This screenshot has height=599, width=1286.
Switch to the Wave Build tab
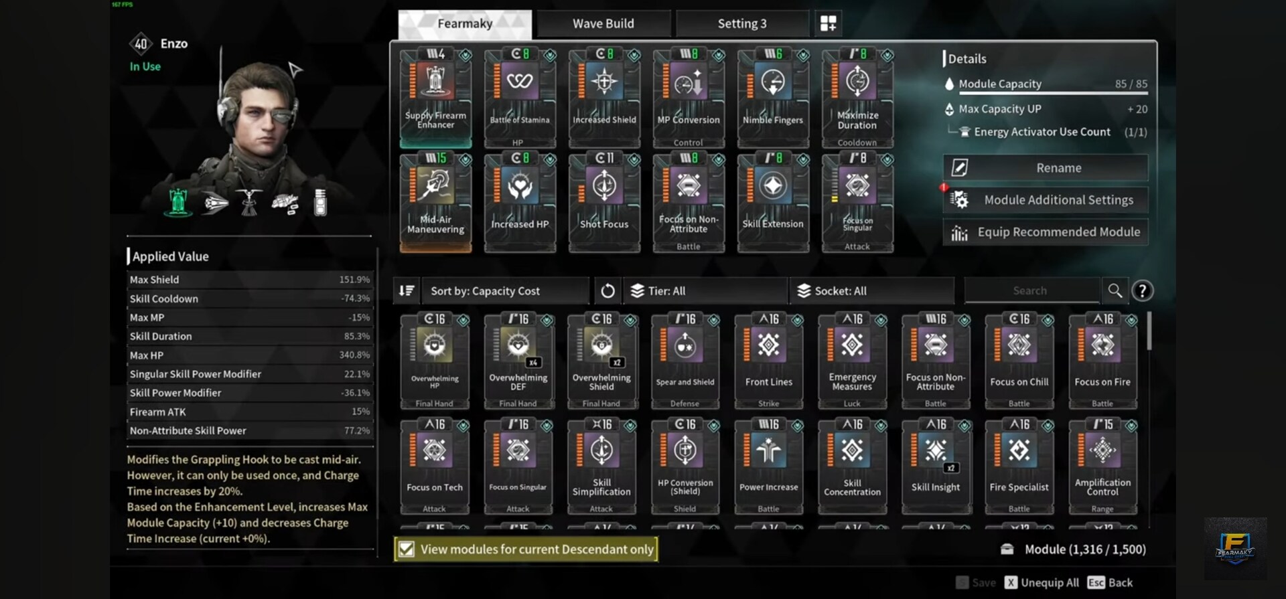coord(603,23)
